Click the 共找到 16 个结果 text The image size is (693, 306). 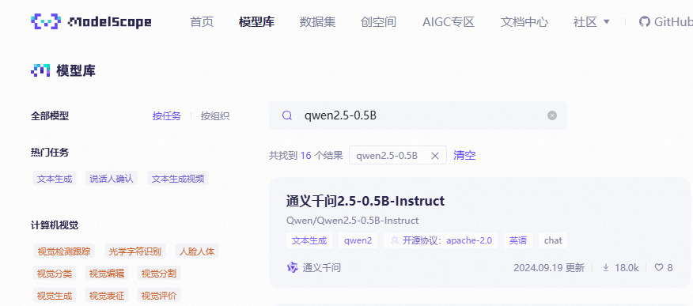[306, 156]
